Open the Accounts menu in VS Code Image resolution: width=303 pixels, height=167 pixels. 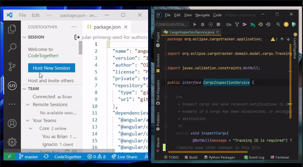pyautogui.click(x=12, y=123)
